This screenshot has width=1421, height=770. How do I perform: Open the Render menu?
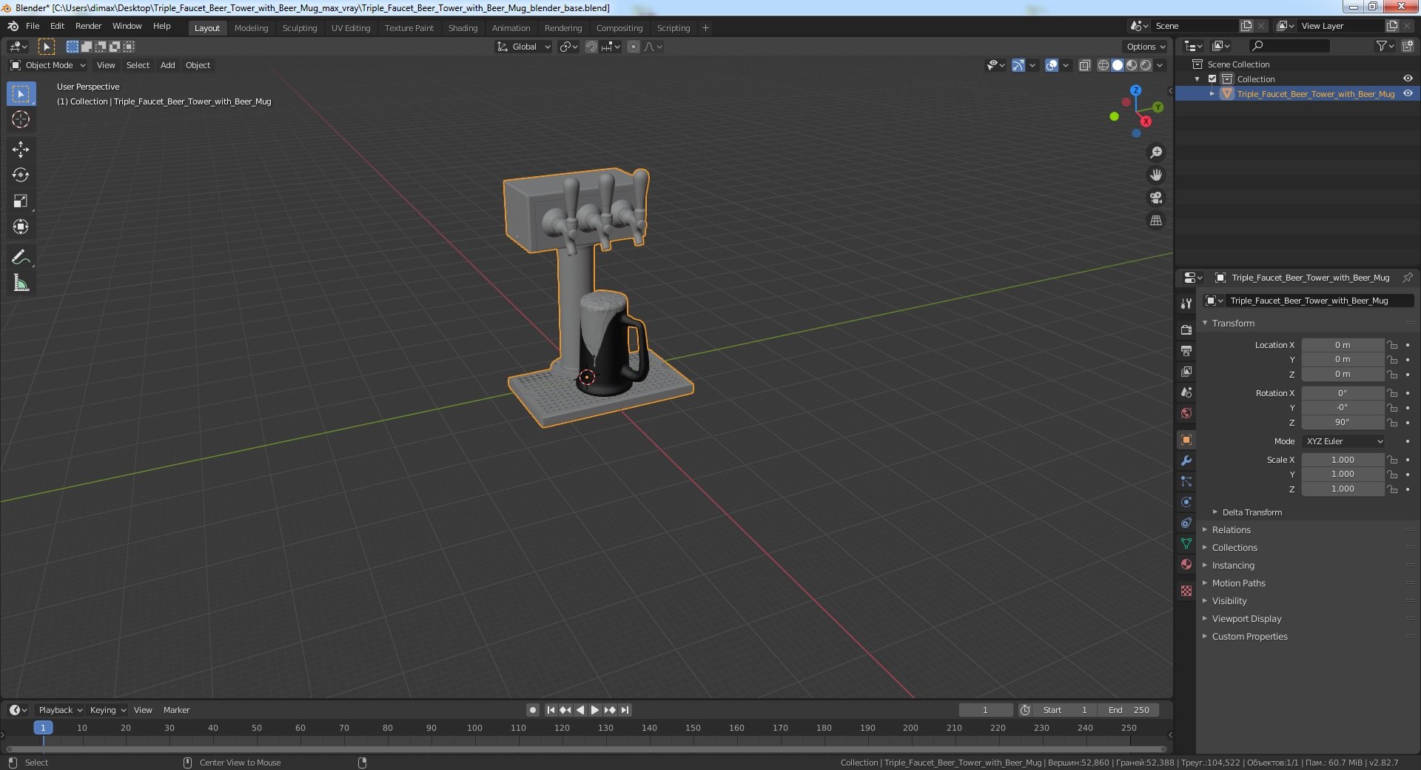(88, 26)
